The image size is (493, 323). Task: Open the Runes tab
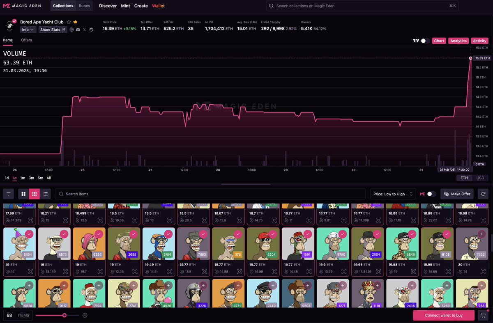[x=84, y=6]
